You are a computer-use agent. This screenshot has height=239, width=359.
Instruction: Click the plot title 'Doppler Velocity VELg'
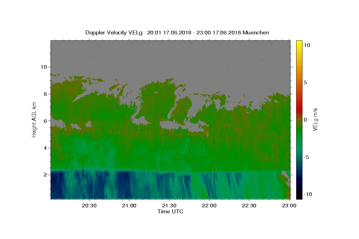[114, 33]
